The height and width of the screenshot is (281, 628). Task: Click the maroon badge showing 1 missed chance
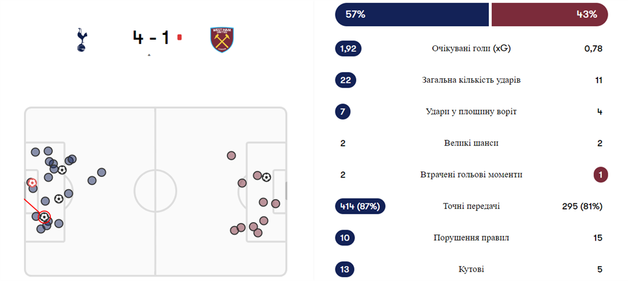tap(600, 174)
